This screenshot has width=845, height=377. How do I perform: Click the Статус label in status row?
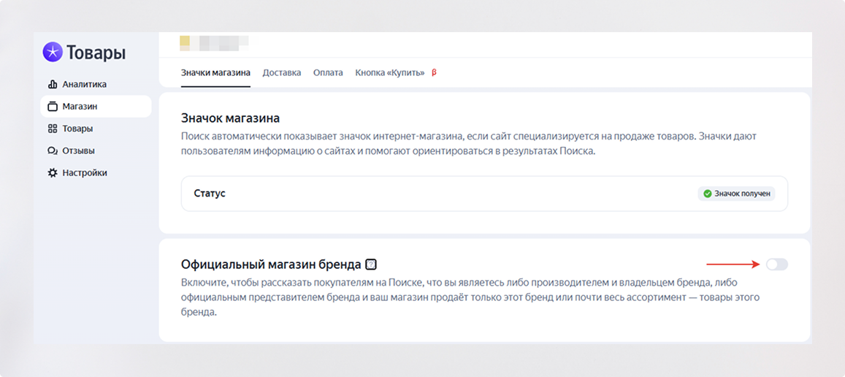[210, 194]
